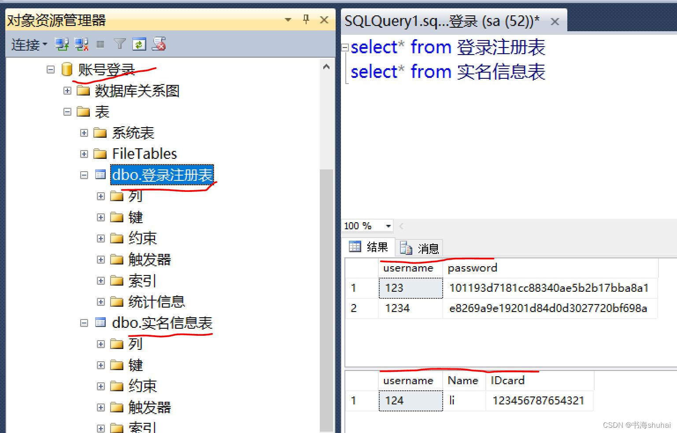Click the table icon of dbo.实名信息表
The height and width of the screenshot is (433, 677).
click(100, 323)
